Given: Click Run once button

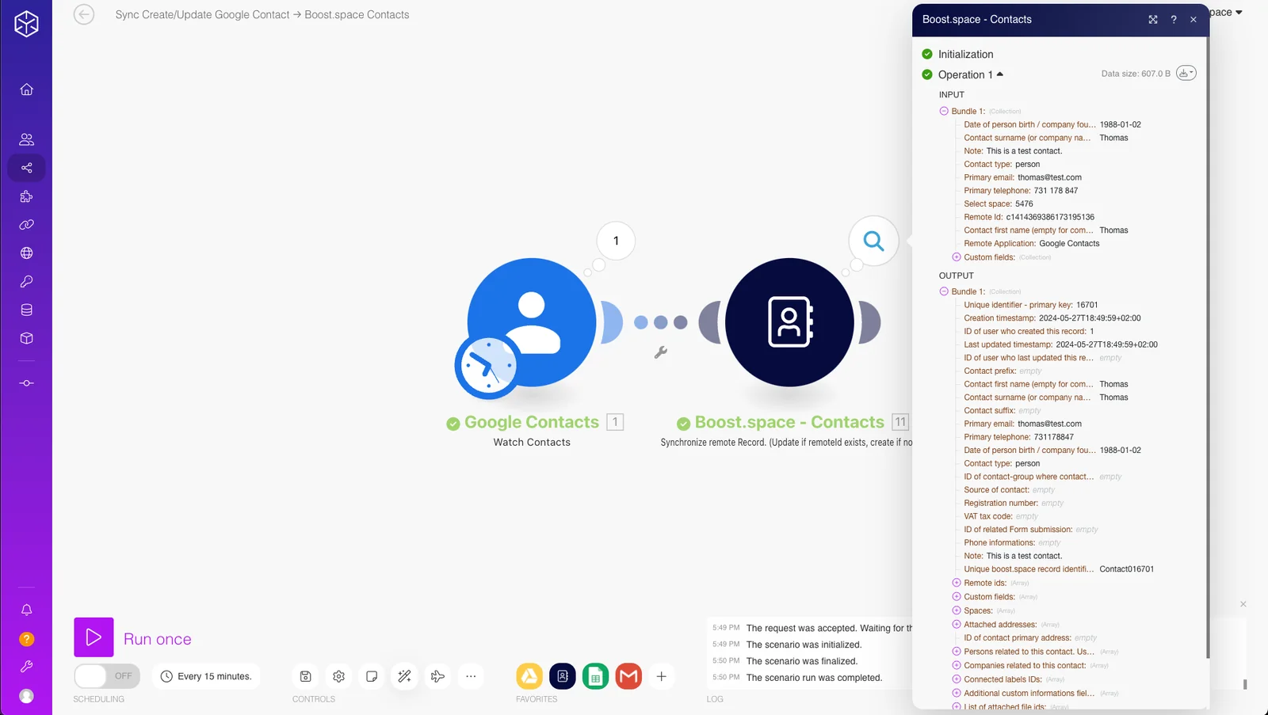Looking at the screenshot, I should pyautogui.click(x=94, y=637).
